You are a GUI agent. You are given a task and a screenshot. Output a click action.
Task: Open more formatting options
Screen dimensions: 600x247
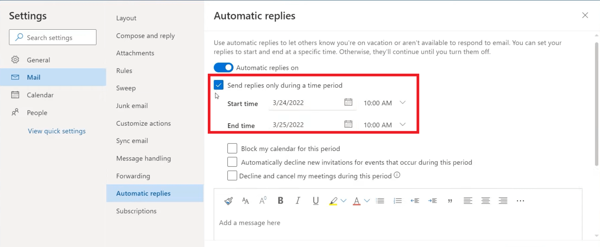520,201
